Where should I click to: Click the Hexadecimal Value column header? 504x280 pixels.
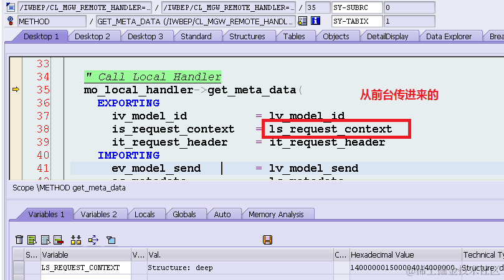(x=405, y=254)
